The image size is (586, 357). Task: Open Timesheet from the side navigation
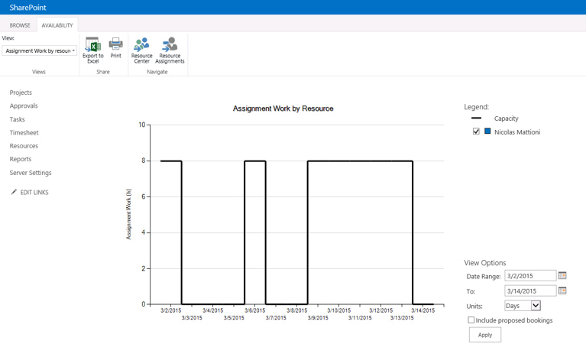[24, 133]
